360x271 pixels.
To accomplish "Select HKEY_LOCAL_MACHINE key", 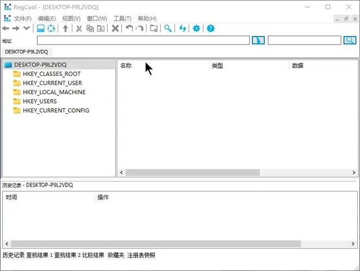I will 54,92.
